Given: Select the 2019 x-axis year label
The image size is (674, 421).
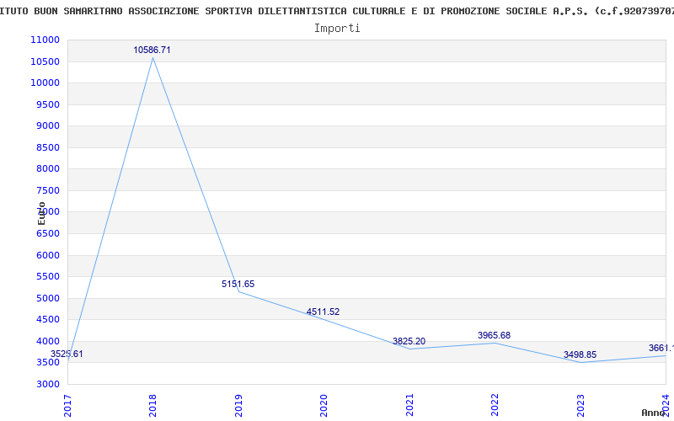Looking at the screenshot, I should pos(238,406).
